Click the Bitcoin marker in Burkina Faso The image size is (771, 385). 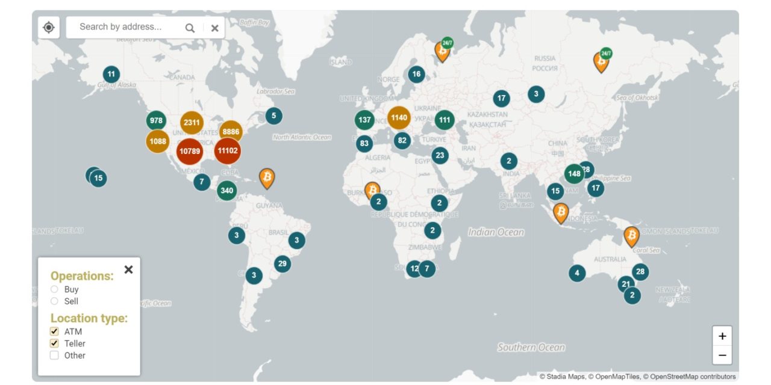[372, 190]
